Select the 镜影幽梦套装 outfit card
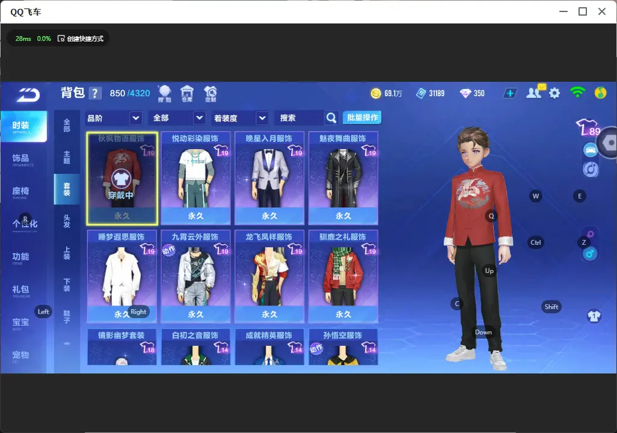 click(x=122, y=347)
